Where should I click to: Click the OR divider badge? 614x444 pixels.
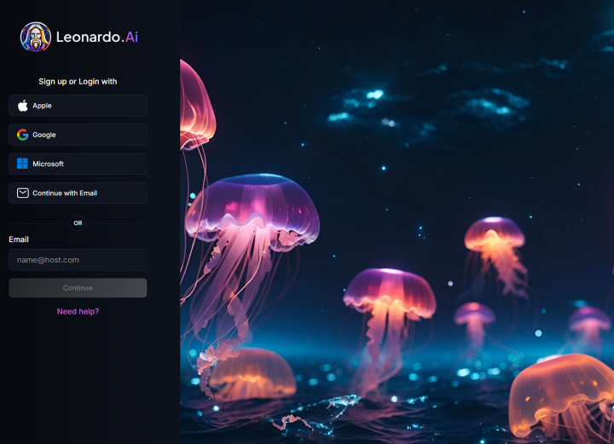click(78, 223)
